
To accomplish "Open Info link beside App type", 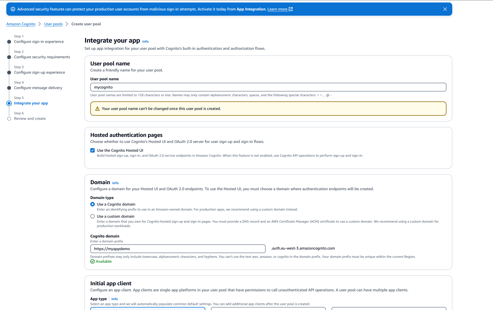I will coord(115,299).
